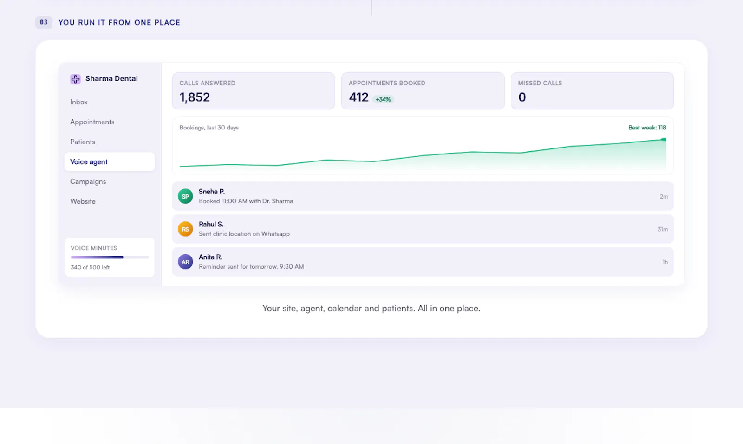Click the Best week: 118 label
This screenshot has width=743, height=444.
click(x=647, y=128)
